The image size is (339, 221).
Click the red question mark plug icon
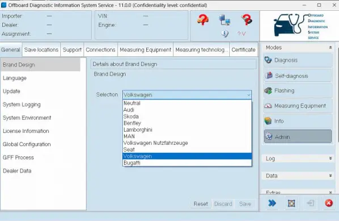coord(247,20)
